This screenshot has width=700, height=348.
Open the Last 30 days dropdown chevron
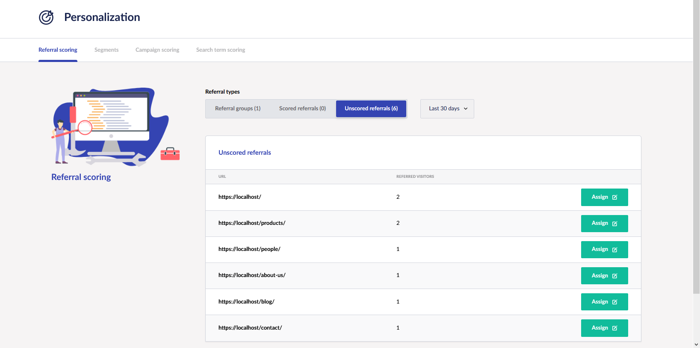(466, 109)
